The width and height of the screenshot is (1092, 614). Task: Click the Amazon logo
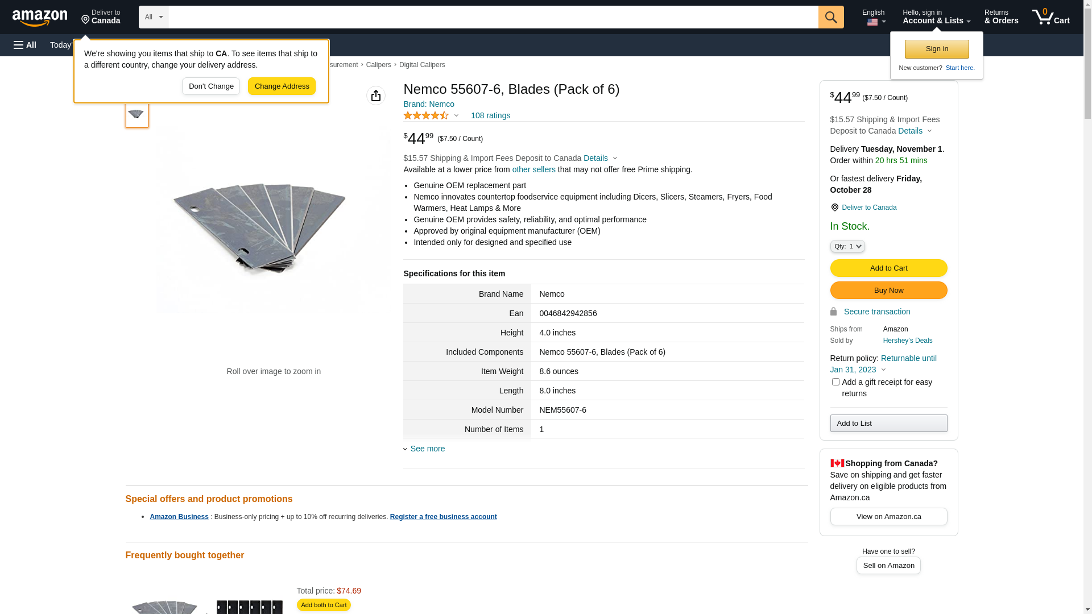40,18
